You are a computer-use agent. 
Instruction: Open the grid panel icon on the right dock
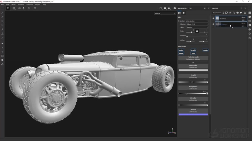tap(250, 21)
